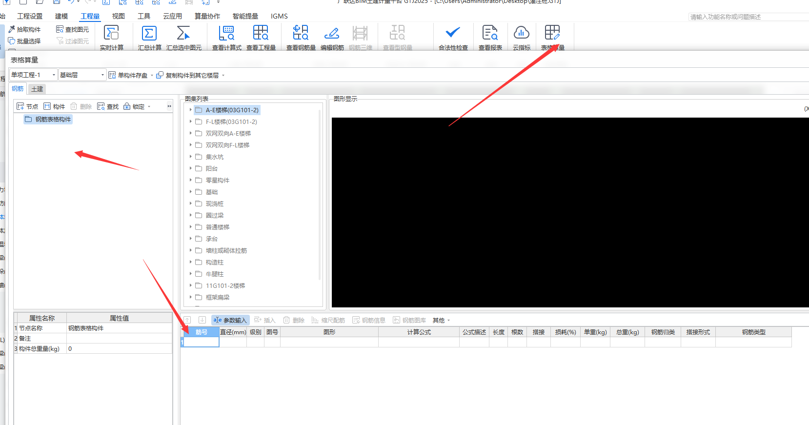The image size is (809, 425).
Task: Open 查看报表 report icon
Action: (490, 33)
